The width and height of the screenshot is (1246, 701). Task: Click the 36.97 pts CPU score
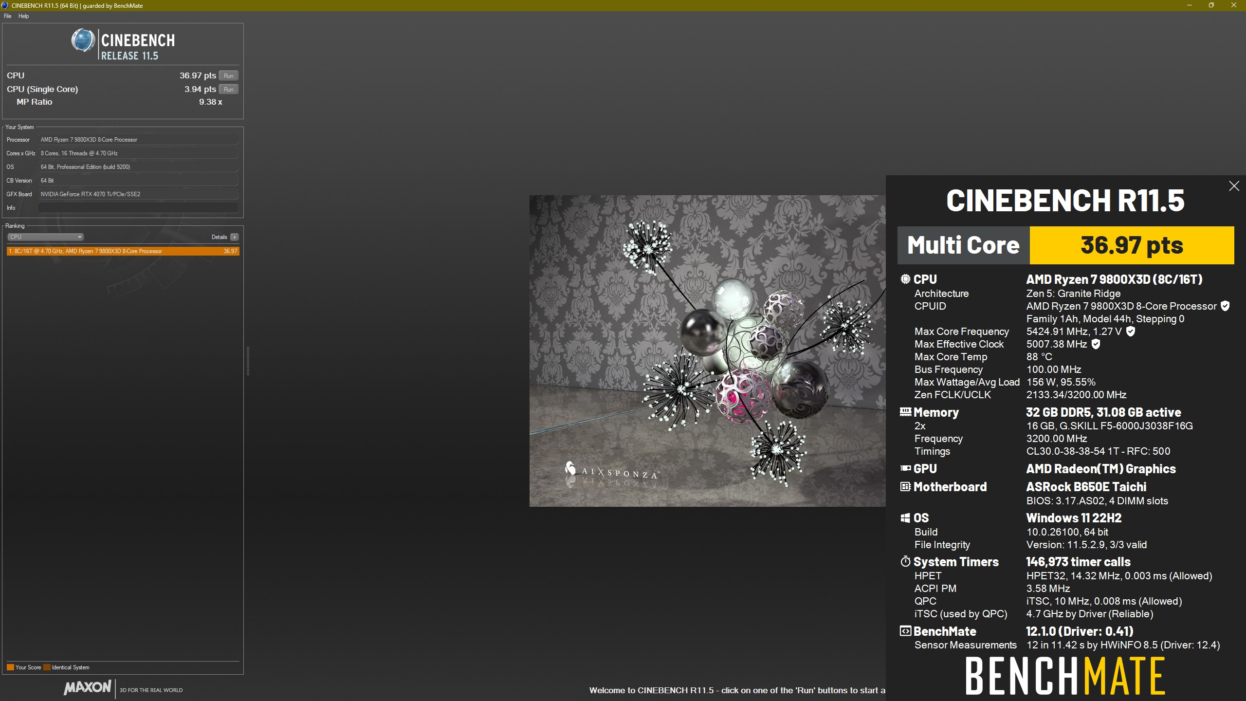198,75
